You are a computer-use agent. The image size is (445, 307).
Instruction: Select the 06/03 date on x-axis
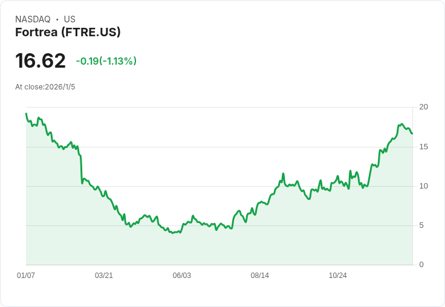181,275
